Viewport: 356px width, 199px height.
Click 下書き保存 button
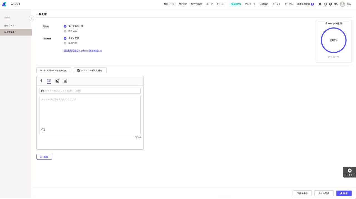pos(302,193)
